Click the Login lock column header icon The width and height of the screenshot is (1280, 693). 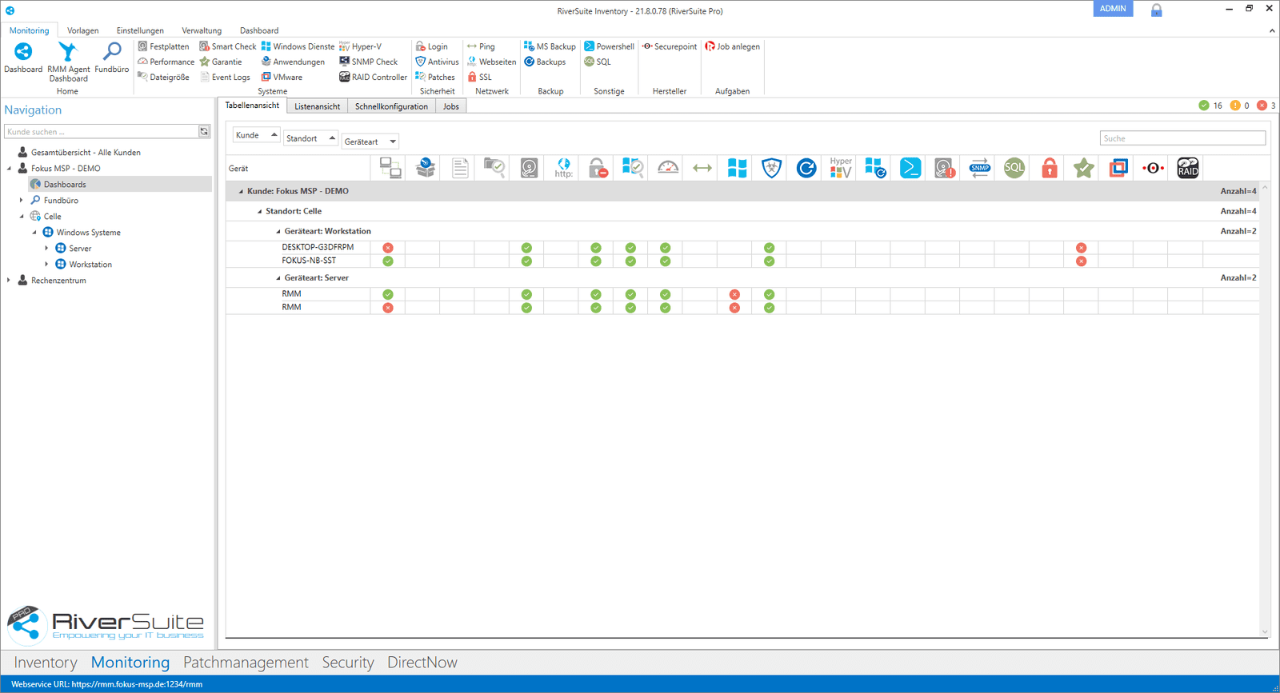[598, 168]
